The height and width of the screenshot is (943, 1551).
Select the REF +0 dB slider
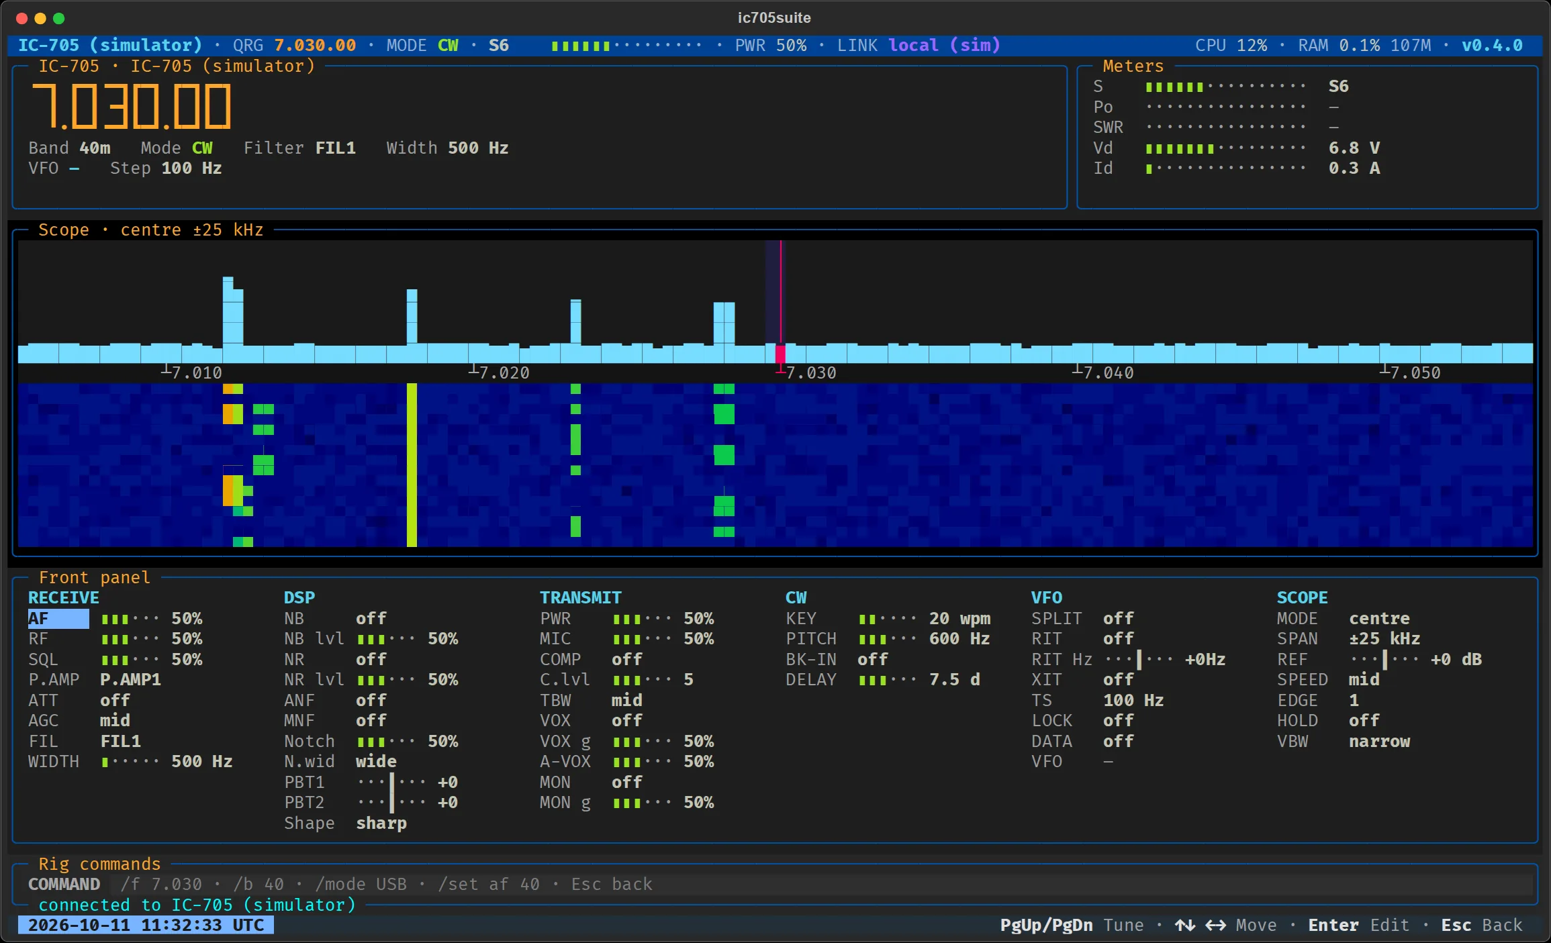click(1384, 659)
